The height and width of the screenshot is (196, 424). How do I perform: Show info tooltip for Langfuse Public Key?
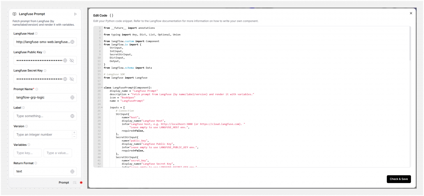tap(45, 52)
